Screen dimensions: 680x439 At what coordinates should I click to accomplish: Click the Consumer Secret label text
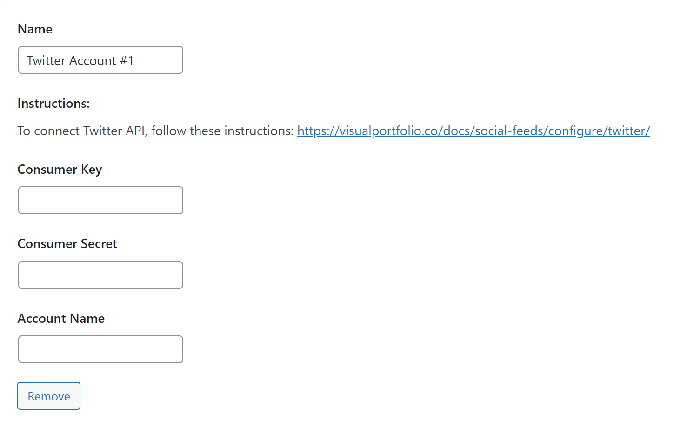click(x=67, y=244)
